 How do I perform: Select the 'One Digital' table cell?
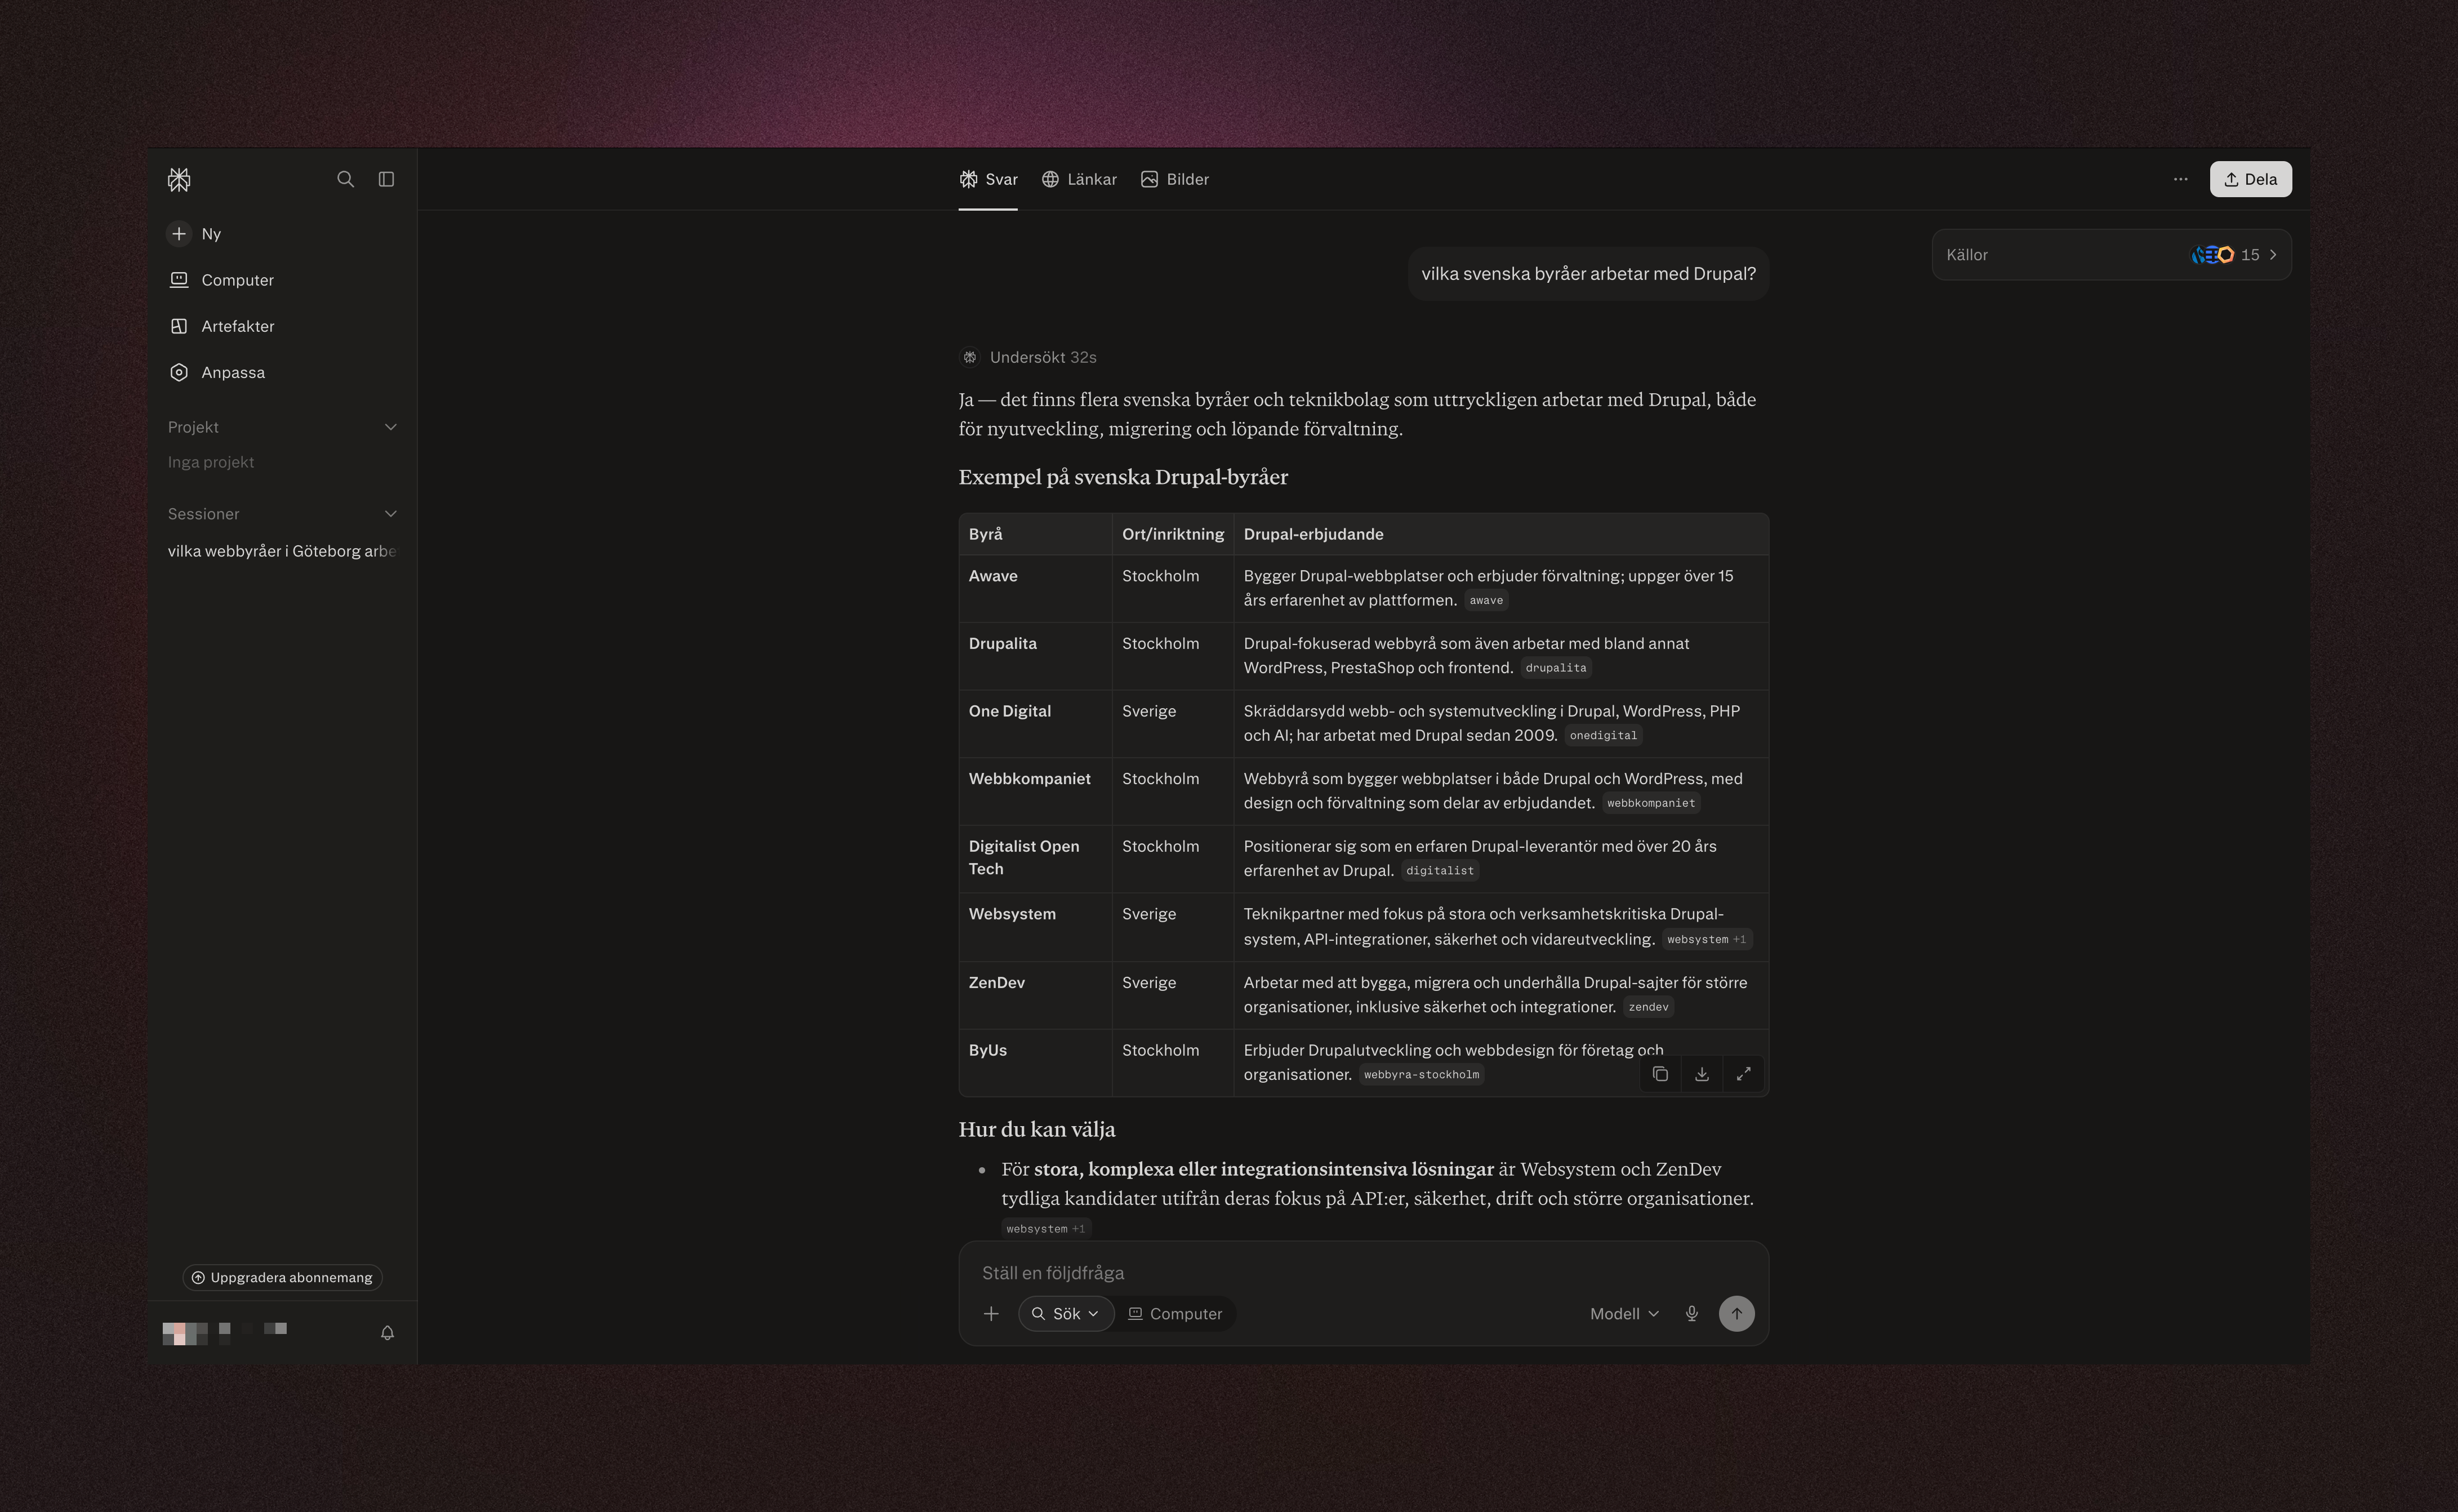pyautogui.click(x=1036, y=723)
